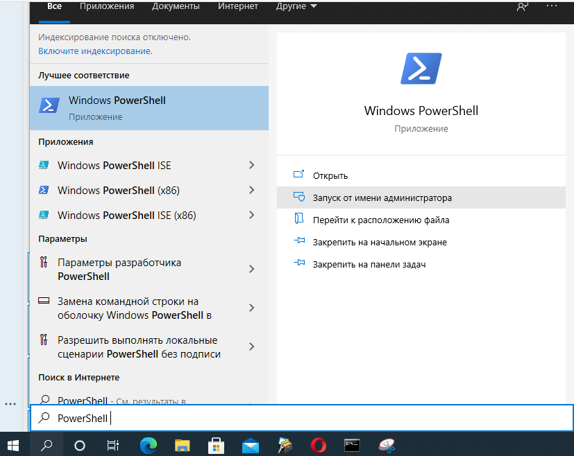Click the Включите индексирование link
The height and width of the screenshot is (456, 574).
coord(95,51)
